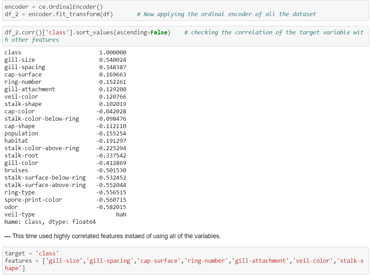Click the value -0.042028
Screen dimensions: 370x275
tap(111, 111)
